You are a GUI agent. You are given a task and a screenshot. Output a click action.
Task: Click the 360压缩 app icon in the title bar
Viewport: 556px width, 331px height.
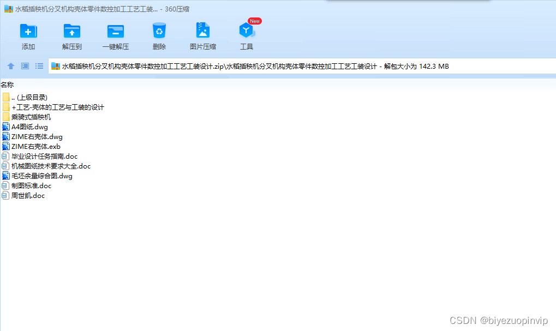pyautogui.click(x=9, y=9)
